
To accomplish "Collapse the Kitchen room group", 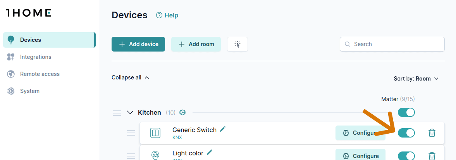I will click(130, 112).
